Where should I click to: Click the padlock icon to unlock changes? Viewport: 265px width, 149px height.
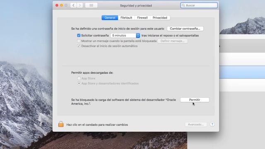[61, 124]
